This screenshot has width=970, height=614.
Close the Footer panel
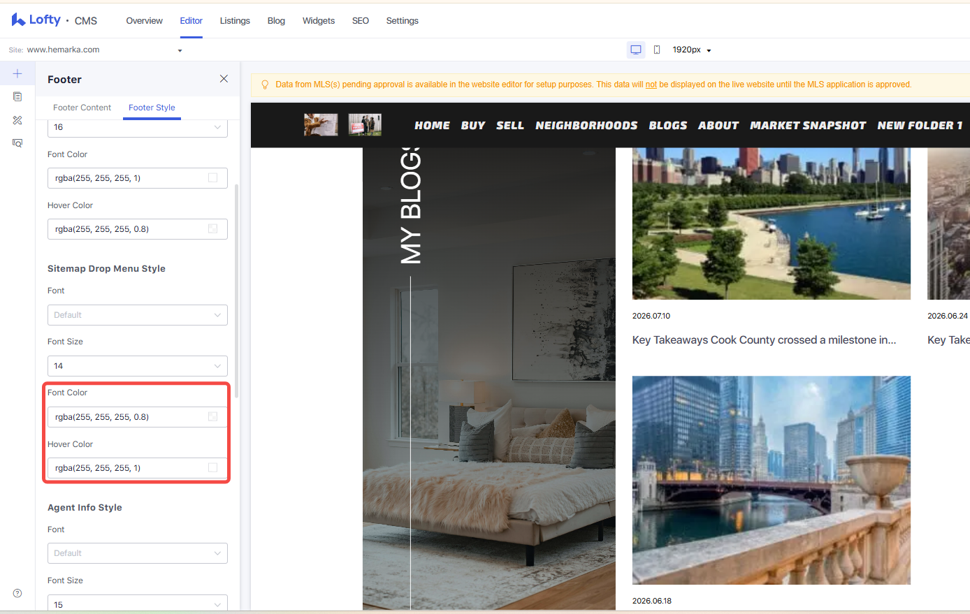[224, 79]
